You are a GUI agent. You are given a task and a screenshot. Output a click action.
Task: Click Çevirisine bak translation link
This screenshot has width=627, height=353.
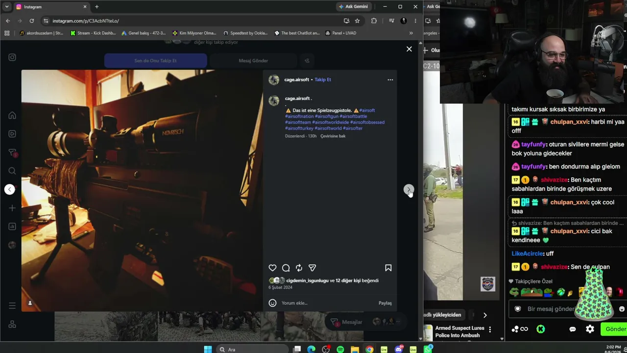333,136
